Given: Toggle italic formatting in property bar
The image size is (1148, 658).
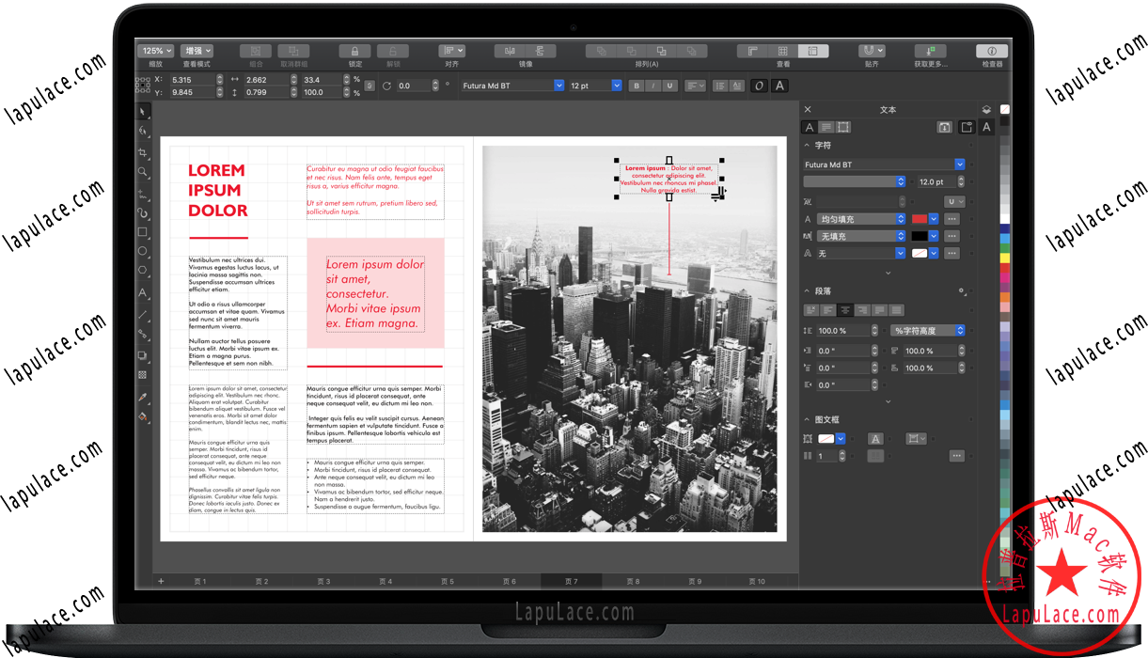Looking at the screenshot, I should (653, 86).
